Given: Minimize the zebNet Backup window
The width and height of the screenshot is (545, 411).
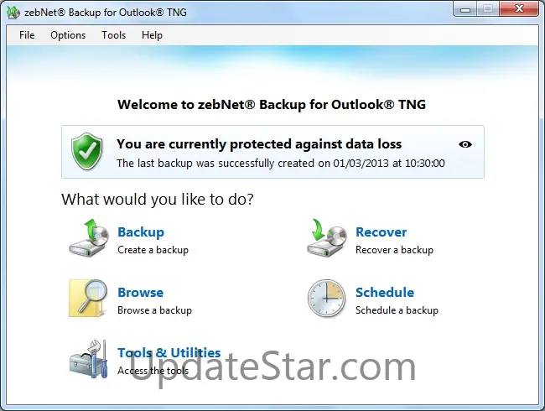Looking at the screenshot, I should (x=465, y=9).
